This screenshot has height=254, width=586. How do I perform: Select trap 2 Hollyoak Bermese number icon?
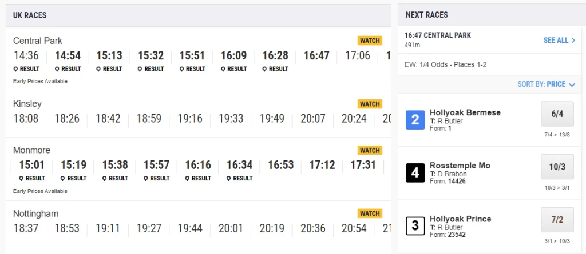415,120
